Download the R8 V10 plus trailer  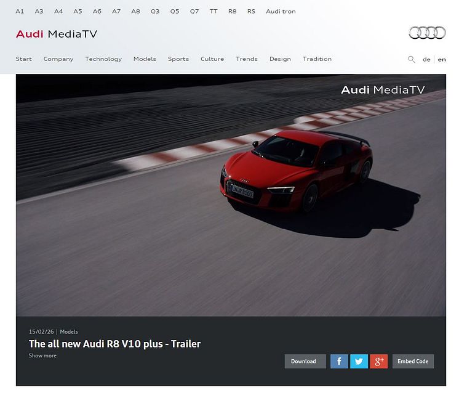click(x=305, y=361)
